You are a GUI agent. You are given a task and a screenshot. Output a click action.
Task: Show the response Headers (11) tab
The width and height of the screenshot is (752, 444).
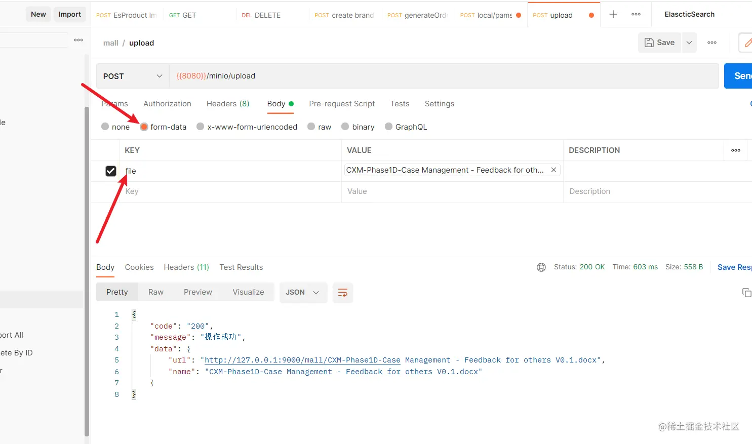(x=186, y=267)
